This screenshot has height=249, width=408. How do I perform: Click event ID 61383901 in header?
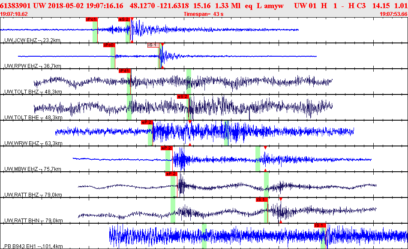point(15,6)
